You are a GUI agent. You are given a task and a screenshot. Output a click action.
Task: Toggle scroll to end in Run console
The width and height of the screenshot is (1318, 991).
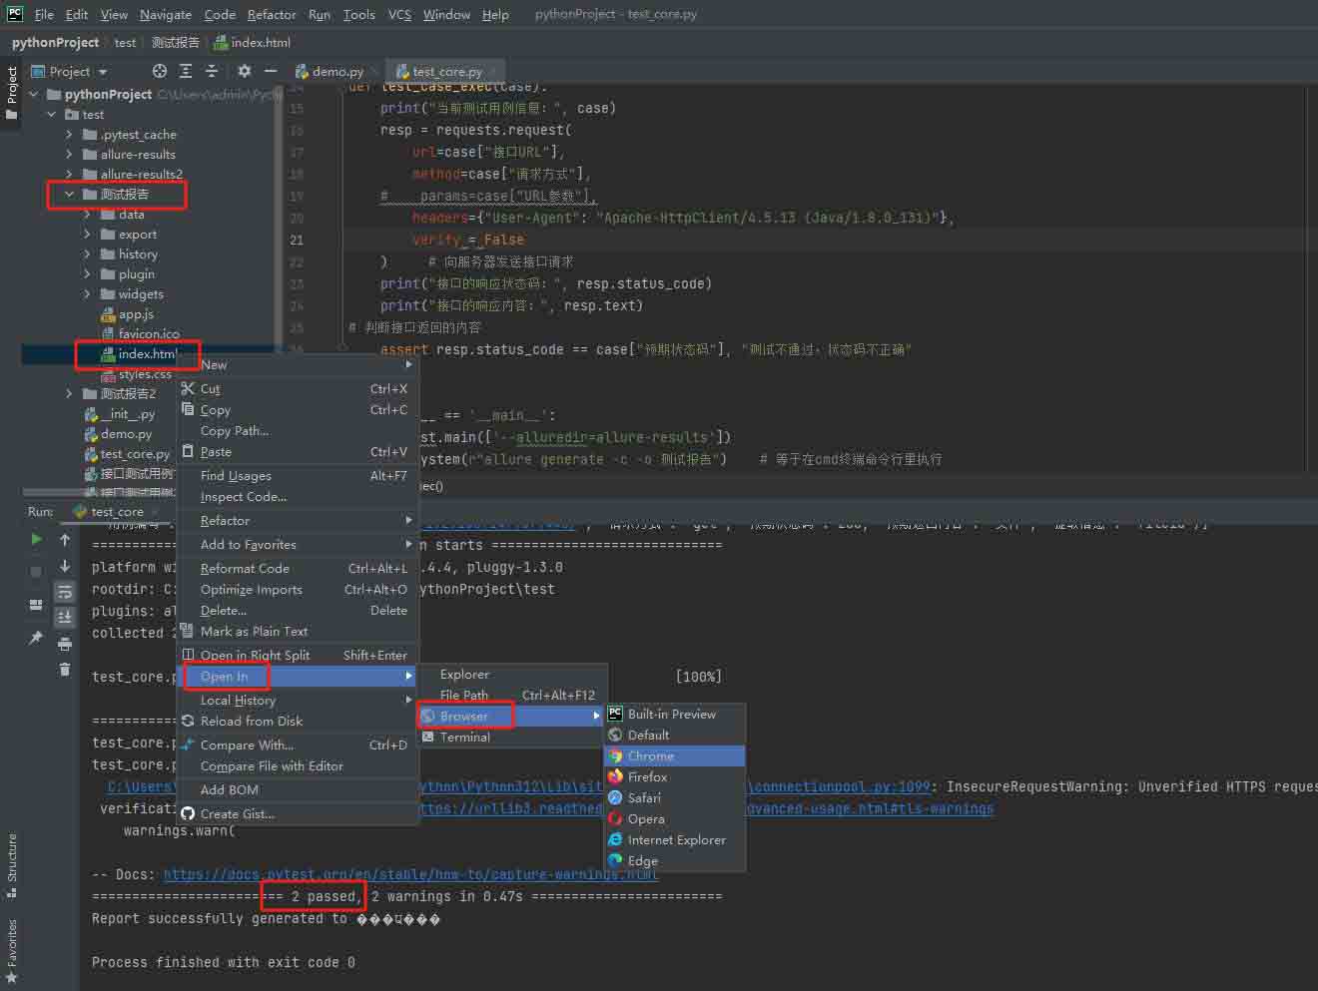[65, 617]
